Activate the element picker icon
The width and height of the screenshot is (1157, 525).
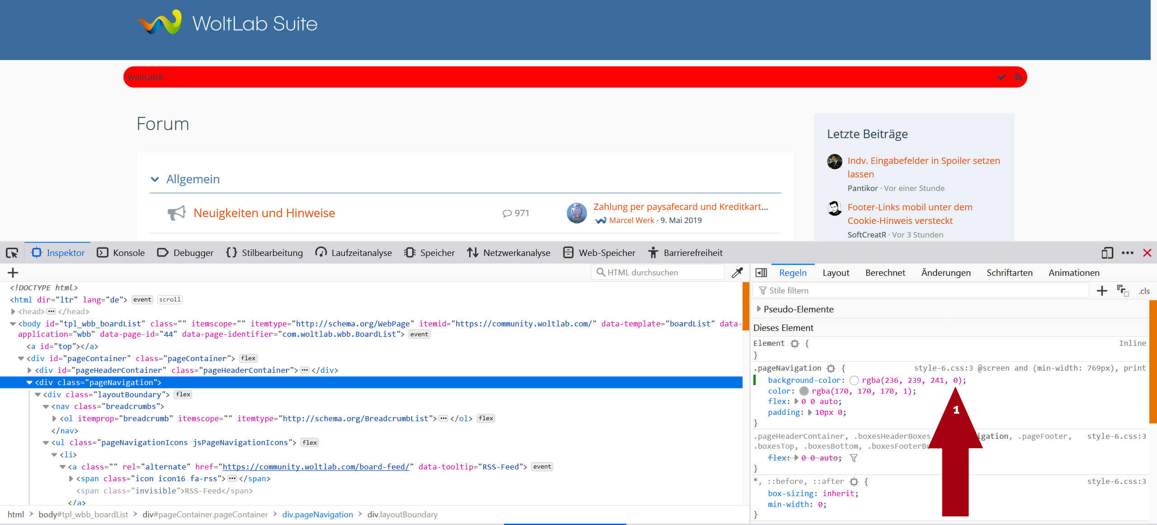click(x=12, y=253)
